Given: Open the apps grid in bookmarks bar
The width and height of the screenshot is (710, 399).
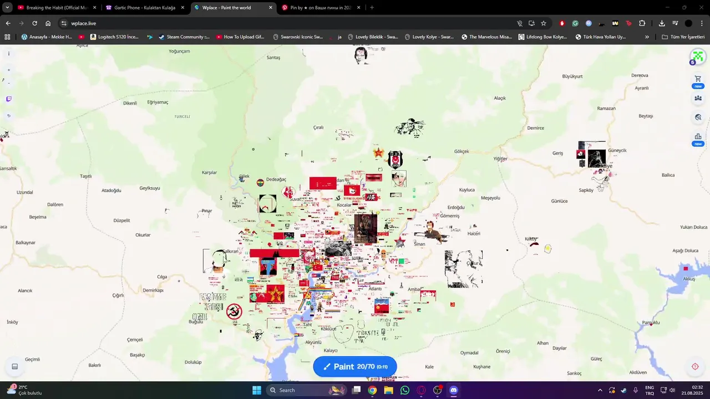Looking at the screenshot, I should [x=7, y=37].
